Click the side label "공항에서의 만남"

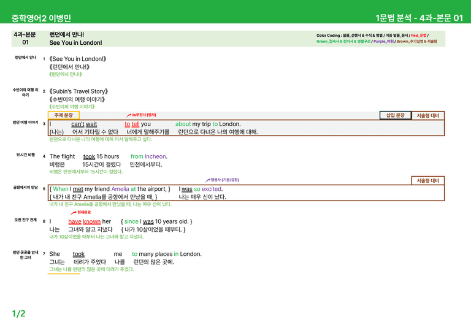25,188
